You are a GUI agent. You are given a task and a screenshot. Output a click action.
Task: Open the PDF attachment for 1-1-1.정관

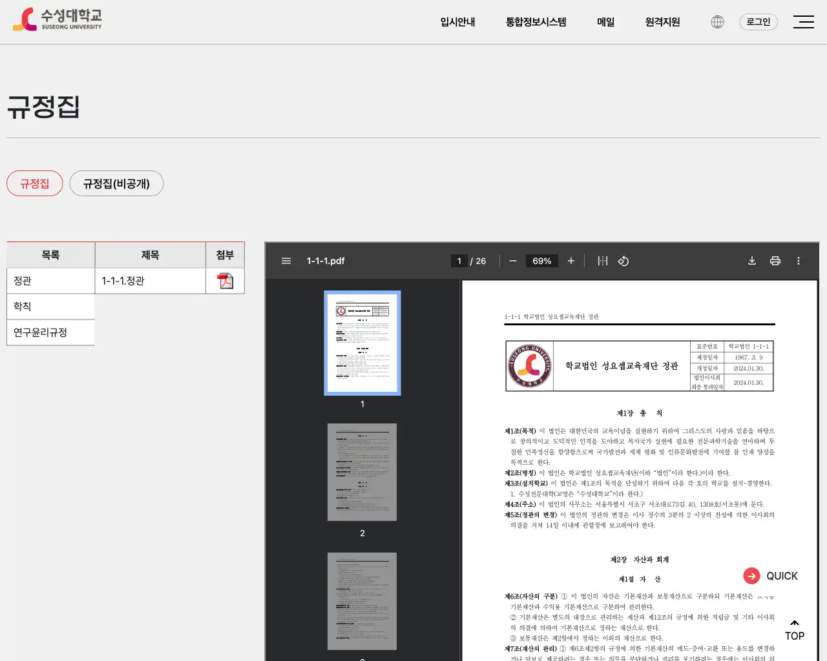(225, 280)
